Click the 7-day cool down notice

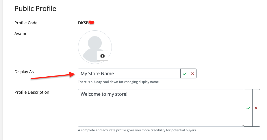point(118,82)
